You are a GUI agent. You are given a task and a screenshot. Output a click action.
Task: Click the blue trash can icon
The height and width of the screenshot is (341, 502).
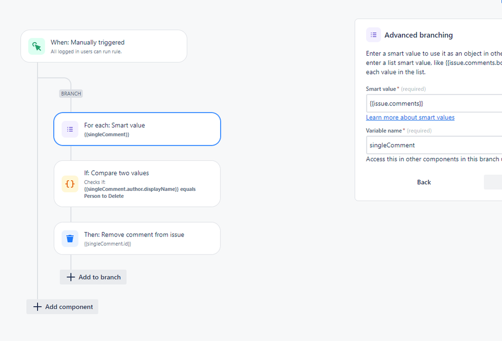(70, 239)
